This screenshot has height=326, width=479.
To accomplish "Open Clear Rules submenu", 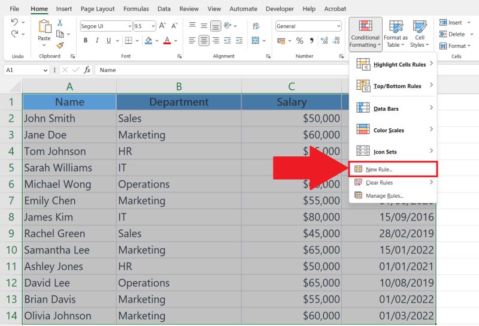I will 393,183.
